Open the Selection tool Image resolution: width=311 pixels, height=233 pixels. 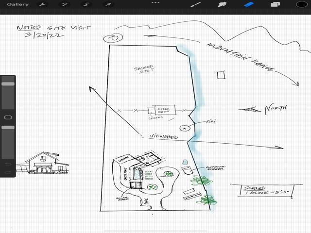(86, 4)
